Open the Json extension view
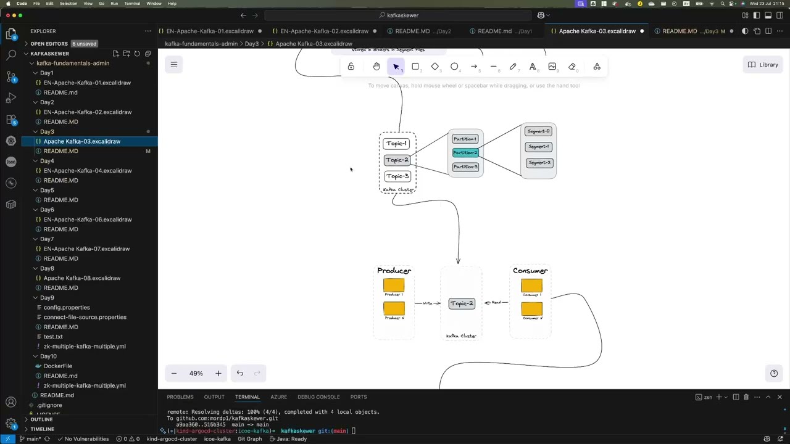The image size is (790, 444). click(x=11, y=162)
